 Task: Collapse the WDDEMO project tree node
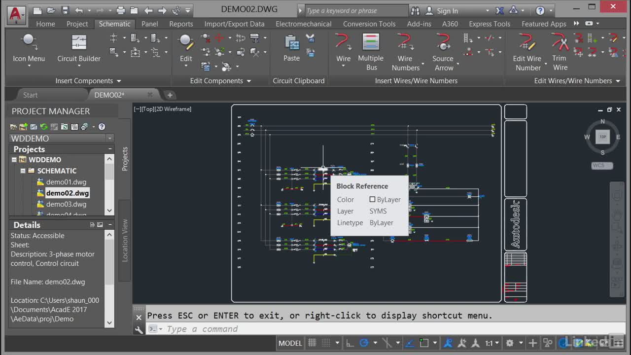(x=14, y=160)
